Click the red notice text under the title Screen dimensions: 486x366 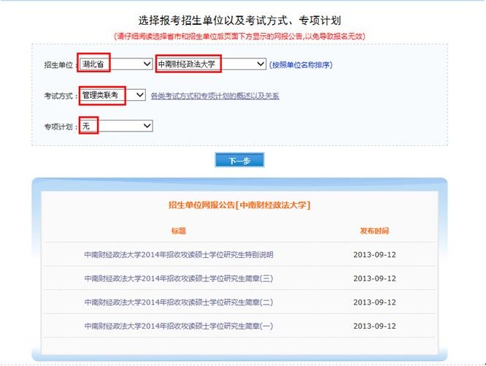coord(239,36)
